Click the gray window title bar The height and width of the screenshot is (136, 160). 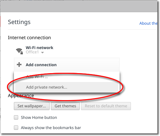tap(79, 6)
